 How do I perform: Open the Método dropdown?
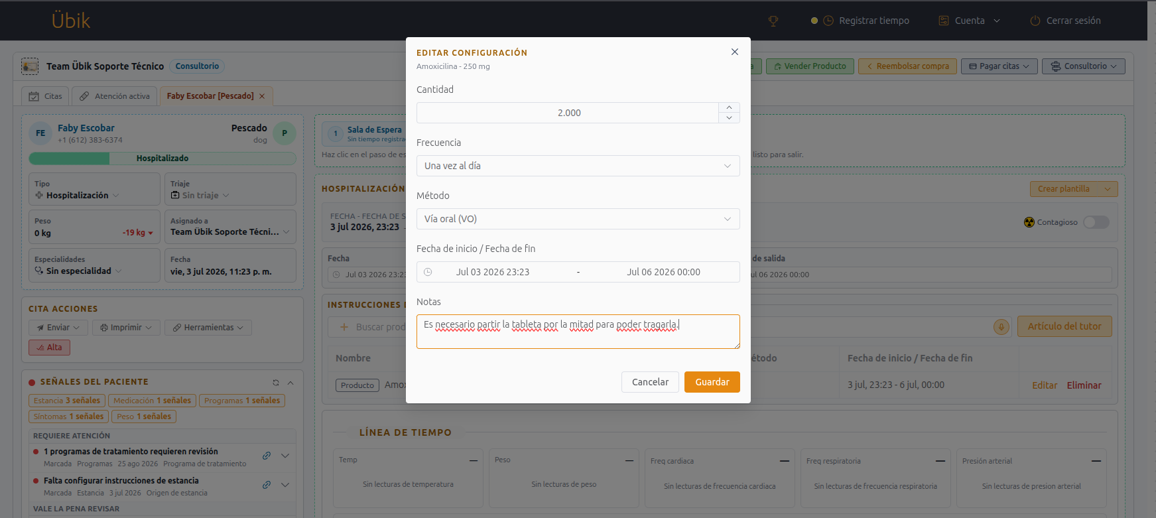pos(578,219)
